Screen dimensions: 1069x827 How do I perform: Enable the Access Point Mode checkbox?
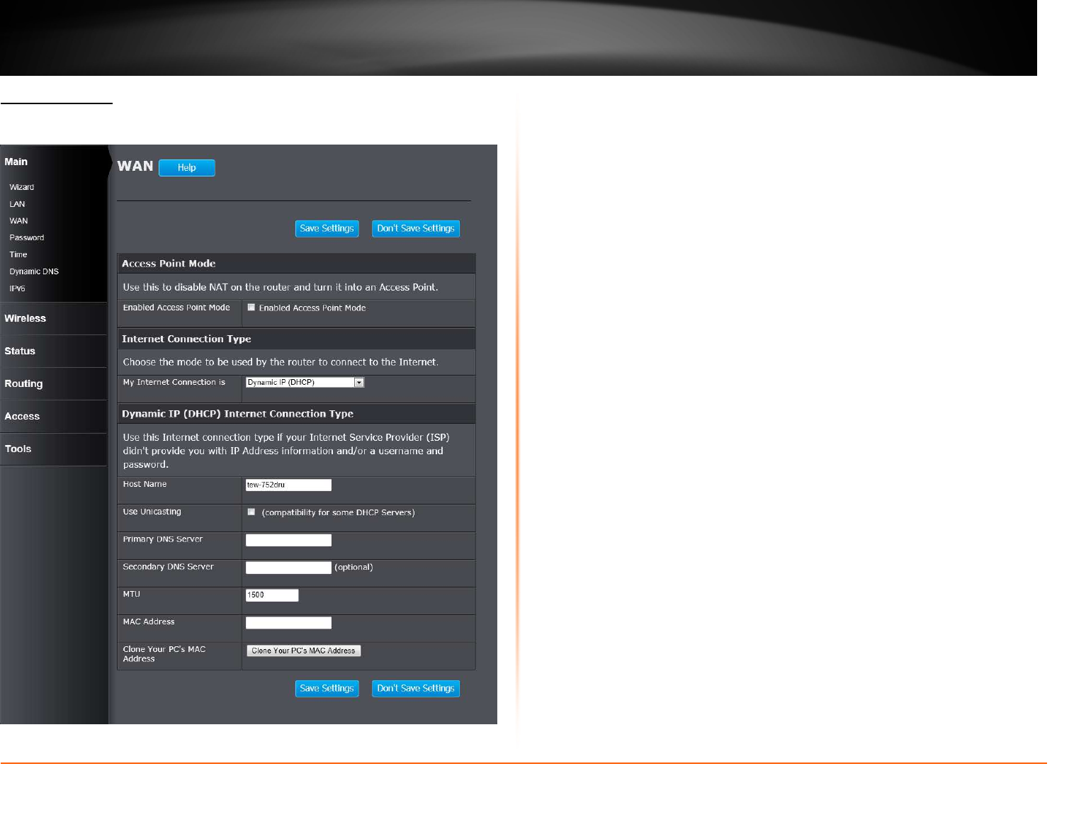[x=251, y=308]
